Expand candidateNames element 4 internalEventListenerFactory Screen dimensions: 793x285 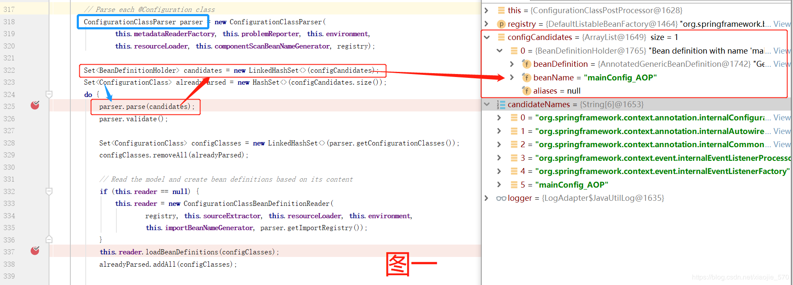tap(499, 171)
